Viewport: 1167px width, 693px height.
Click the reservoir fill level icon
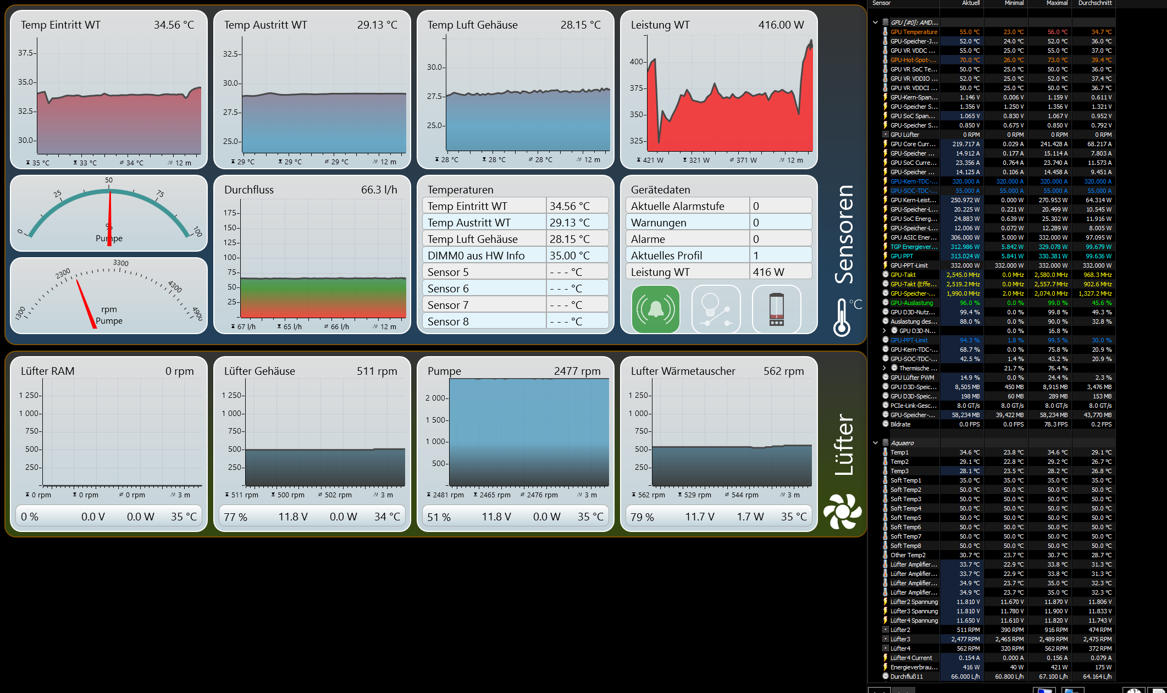pyautogui.click(x=776, y=309)
